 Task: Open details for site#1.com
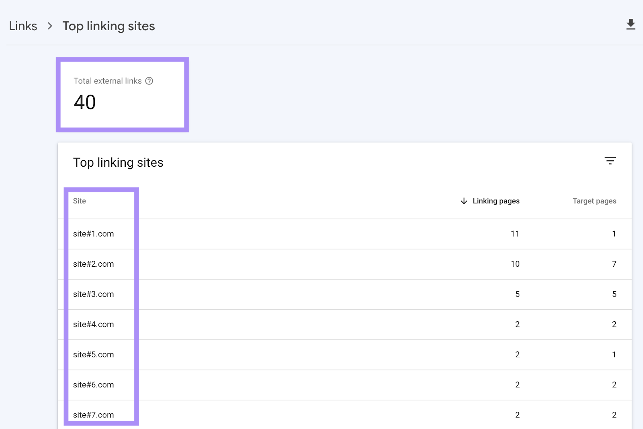pos(93,233)
